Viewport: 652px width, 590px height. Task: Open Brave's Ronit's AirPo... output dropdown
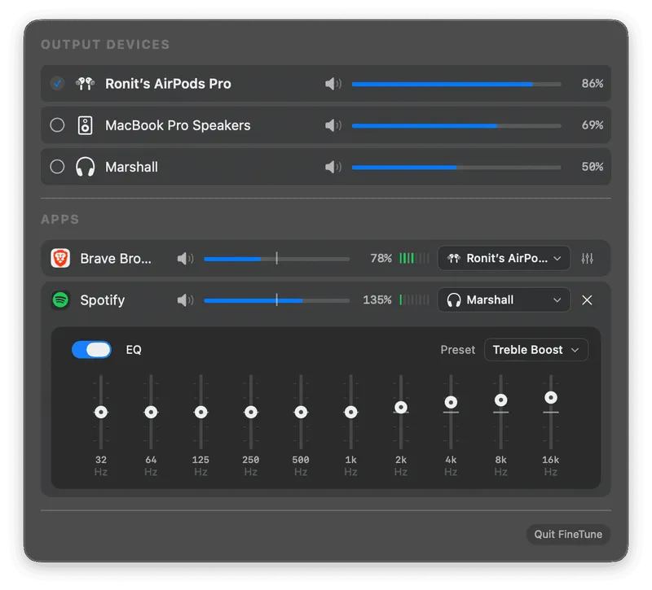504,258
